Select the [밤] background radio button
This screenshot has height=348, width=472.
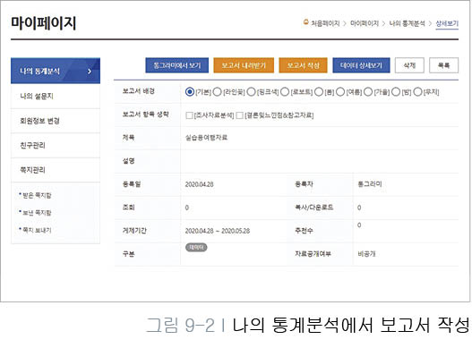396,92
